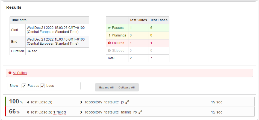This screenshot has width=259, height=120.
Task: Click the Test Cases column header
Action: 159,20
